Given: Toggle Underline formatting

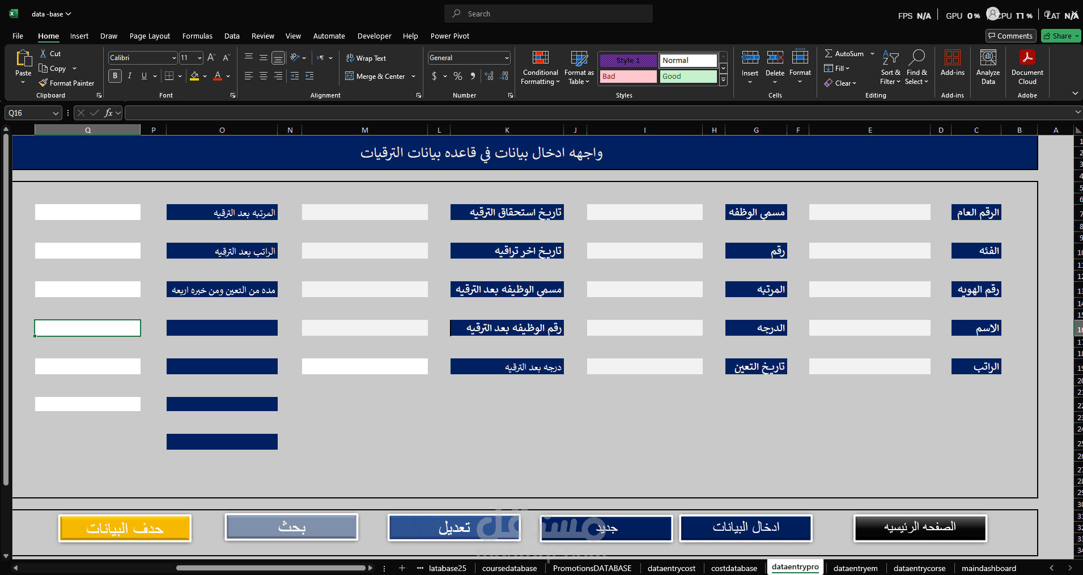Looking at the screenshot, I should pyautogui.click(x=144, y=76).
